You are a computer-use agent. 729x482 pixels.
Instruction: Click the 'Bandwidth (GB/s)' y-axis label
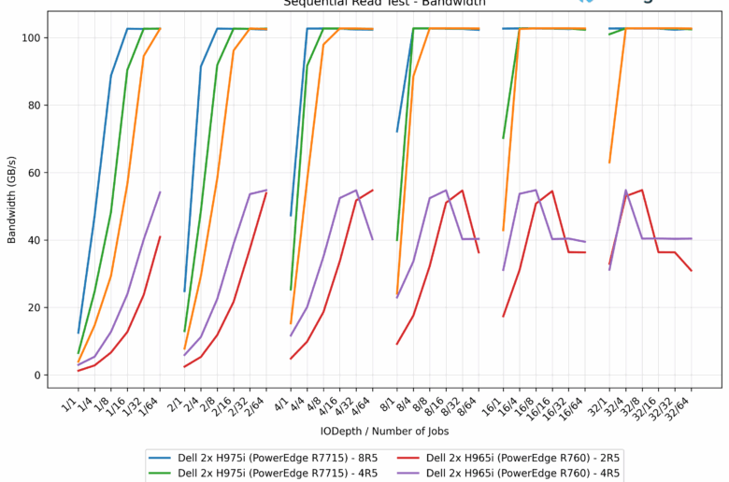pos(12,199)
